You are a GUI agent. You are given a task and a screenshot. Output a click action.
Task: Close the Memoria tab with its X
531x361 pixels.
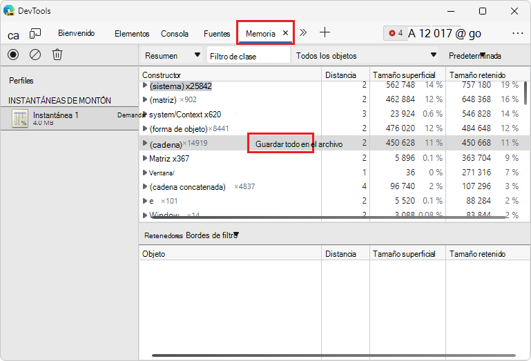point(285,33)
